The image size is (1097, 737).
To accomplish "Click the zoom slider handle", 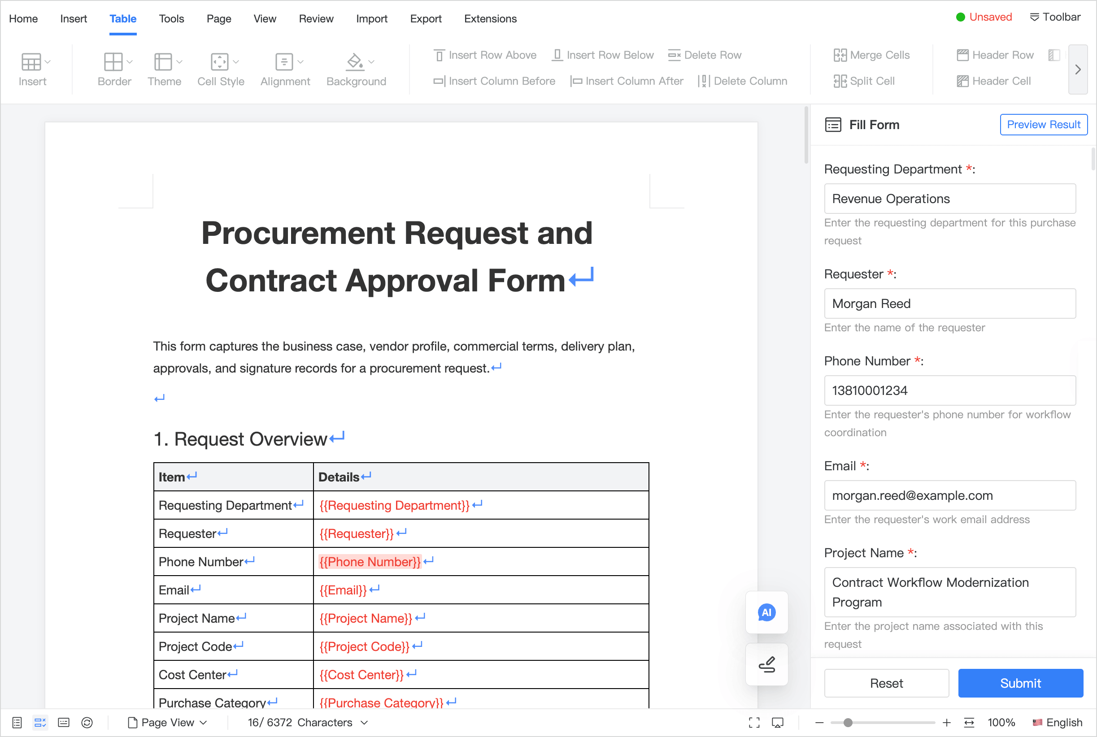I will point(848,722).
